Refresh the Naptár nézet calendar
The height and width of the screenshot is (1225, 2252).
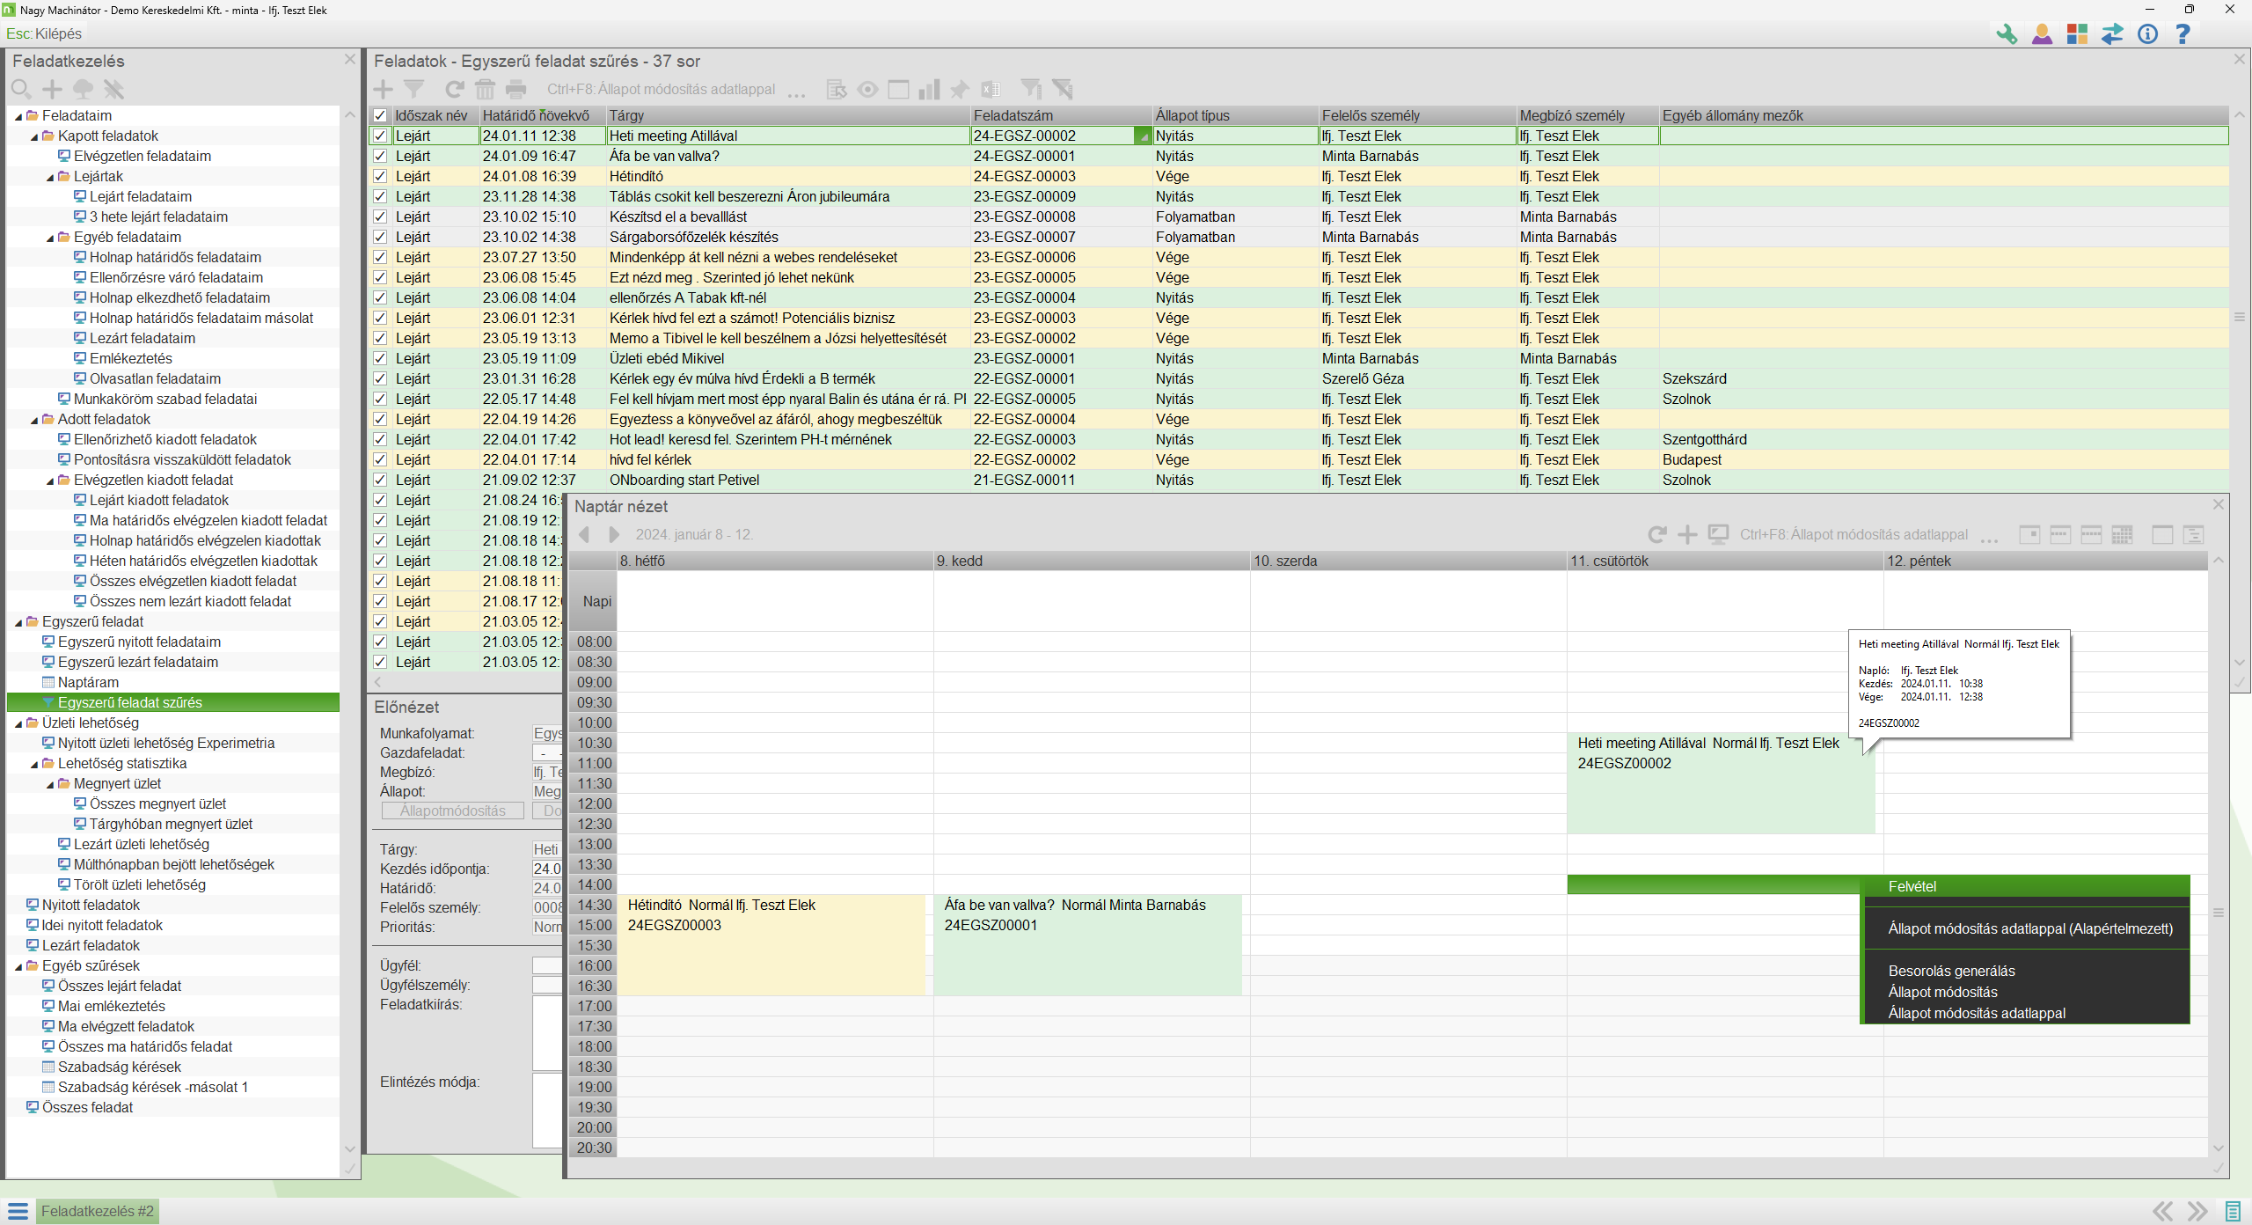(1657, 534)
